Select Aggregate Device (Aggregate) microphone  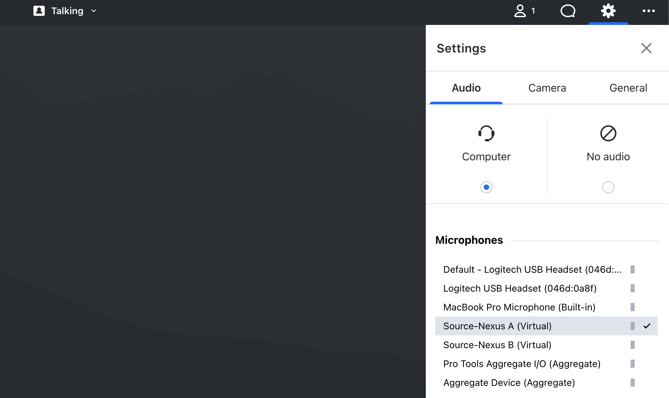point(509,383)
